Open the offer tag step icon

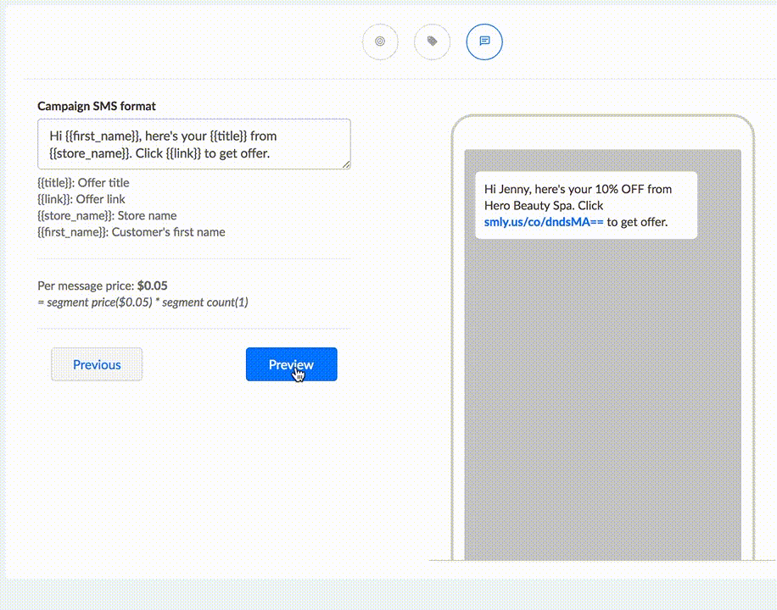click(432, 42)
